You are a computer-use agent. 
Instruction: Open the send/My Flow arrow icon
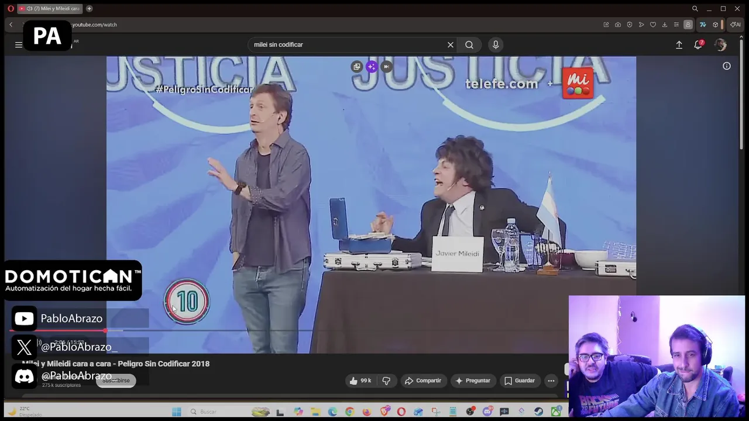(641, 25)
